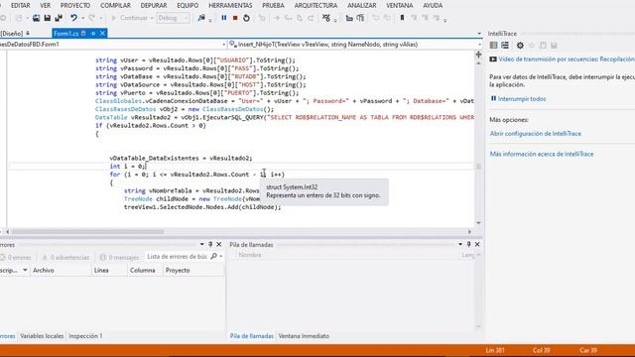Open the document tabs overflow dropdown
This screenshot has width=635, height=357.
pyautogui.click(x=479, y=34)
